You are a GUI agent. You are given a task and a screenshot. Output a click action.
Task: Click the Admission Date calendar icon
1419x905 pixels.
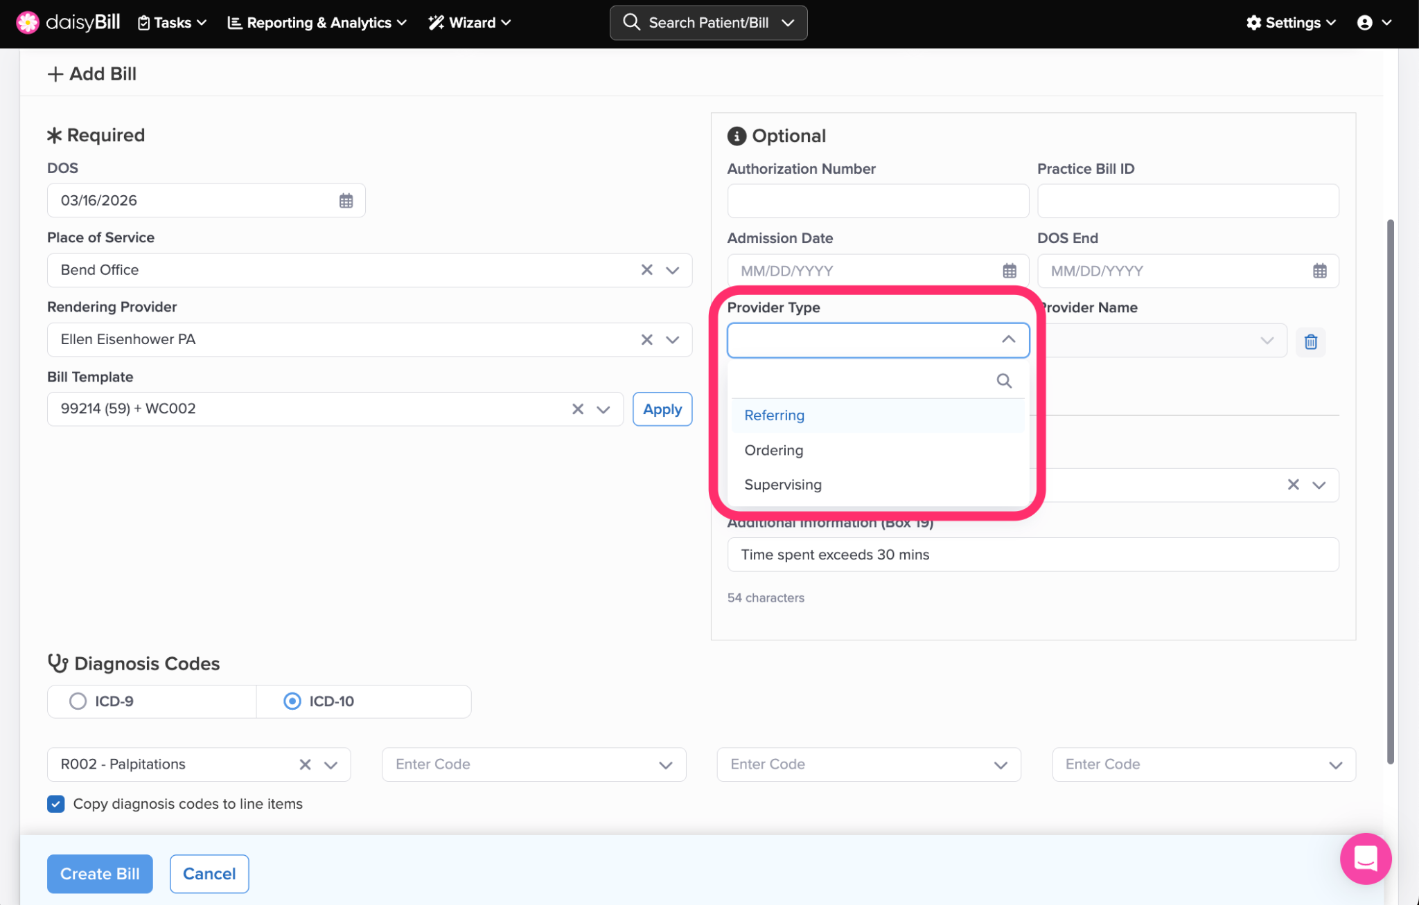click(x=1010, y=271)
